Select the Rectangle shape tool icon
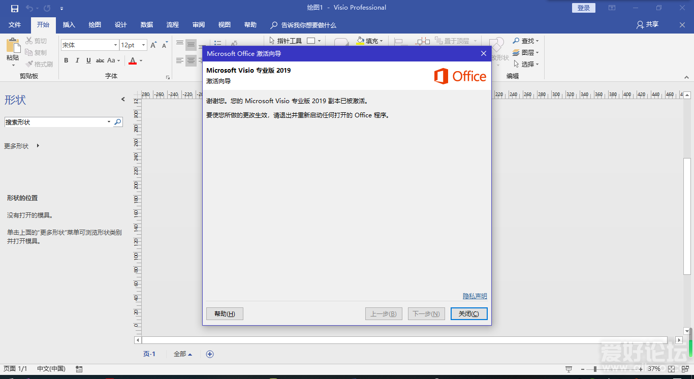694x379 pixels. 311,41
